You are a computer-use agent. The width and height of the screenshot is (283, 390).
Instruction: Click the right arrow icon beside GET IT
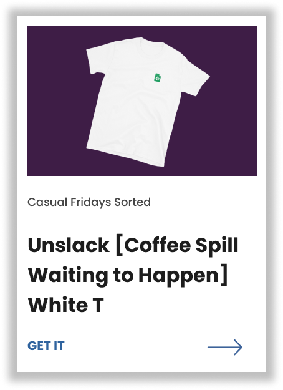click(225, 347)
